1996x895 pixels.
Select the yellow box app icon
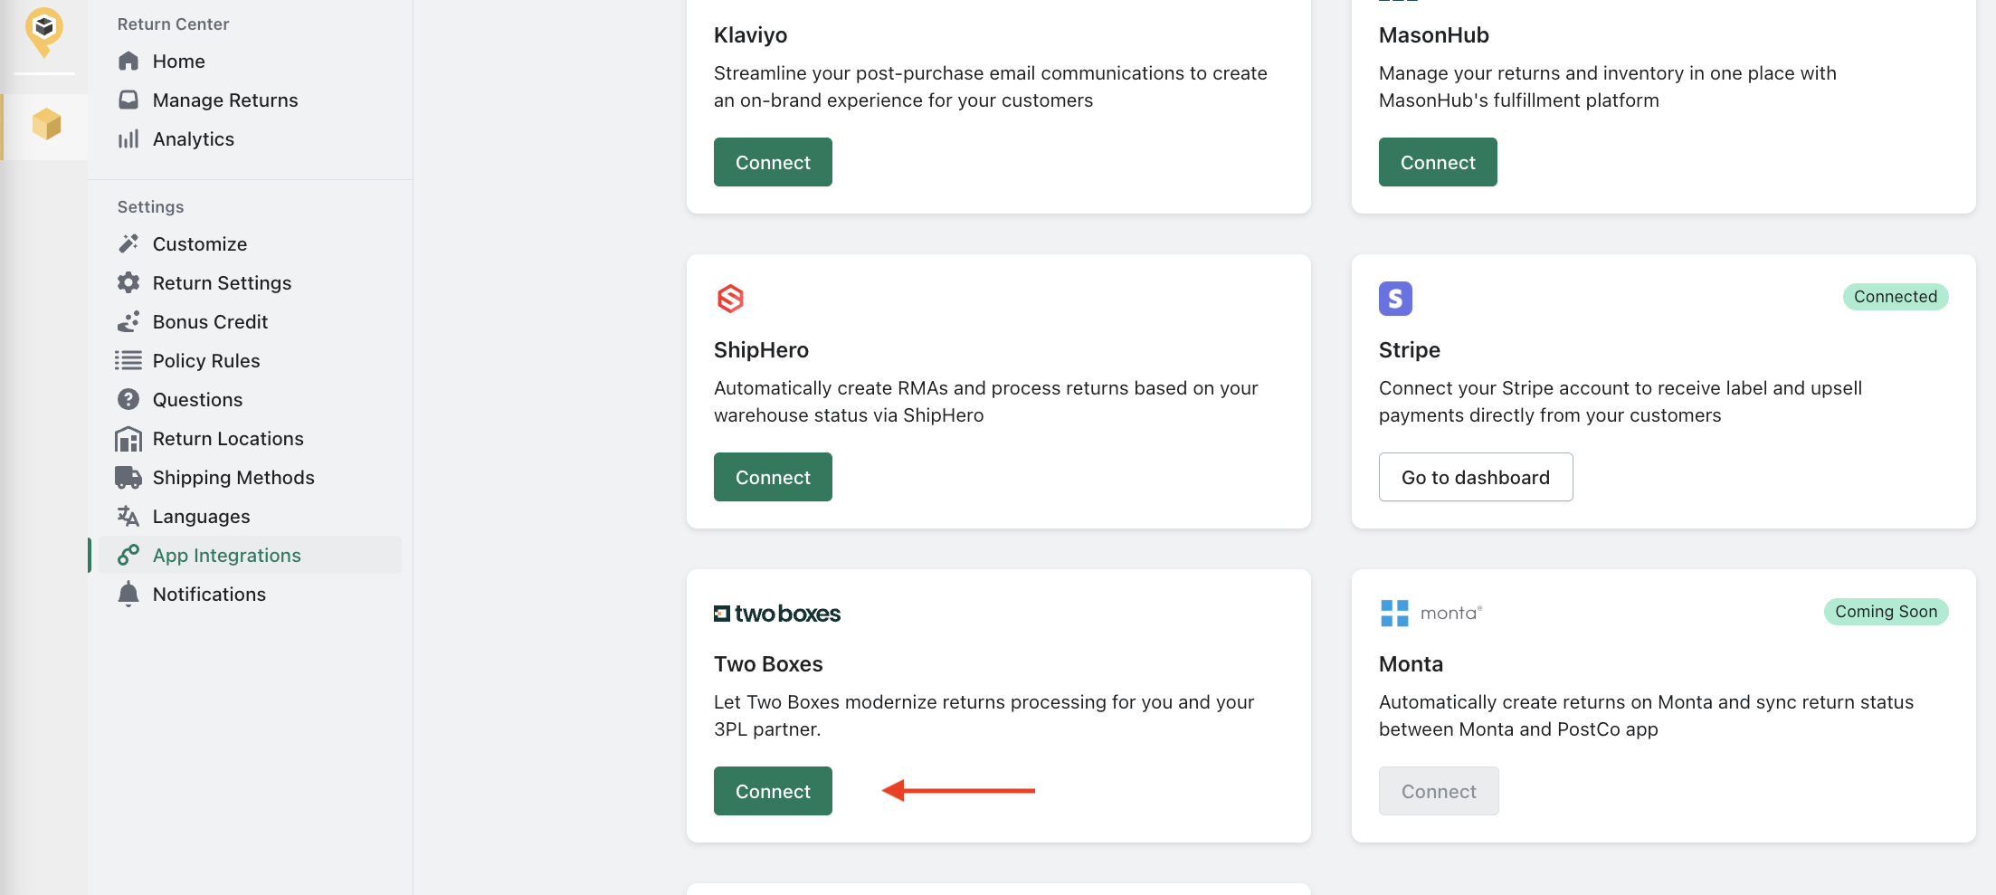tap(46, 124)
